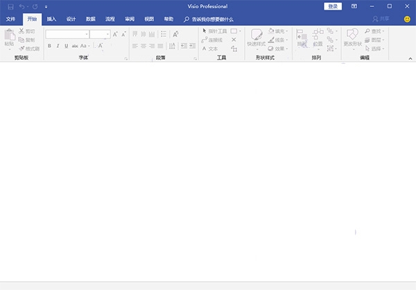Click the Paste (粘贴) clipboard icon
Screen dimensions: 416x290
point(9,37)
